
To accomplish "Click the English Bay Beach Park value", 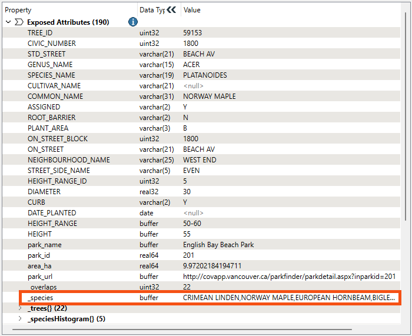I will coord(218,245).
